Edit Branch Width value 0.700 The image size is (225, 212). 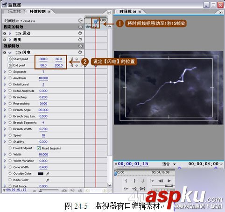point(43,129)
